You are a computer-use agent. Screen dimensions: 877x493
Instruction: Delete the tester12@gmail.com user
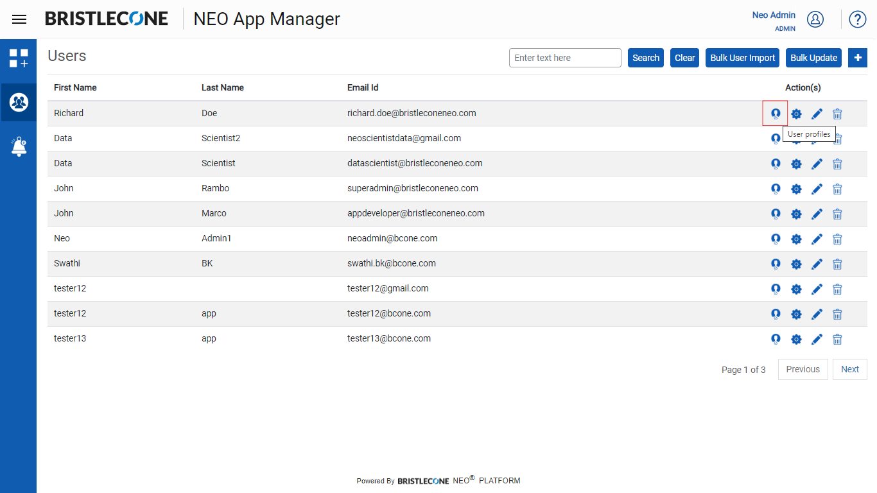pos(837,289)
